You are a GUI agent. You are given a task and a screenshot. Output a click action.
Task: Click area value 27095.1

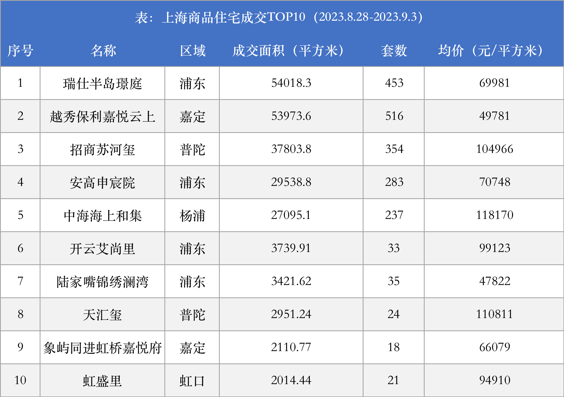click(x=291, y=215)
